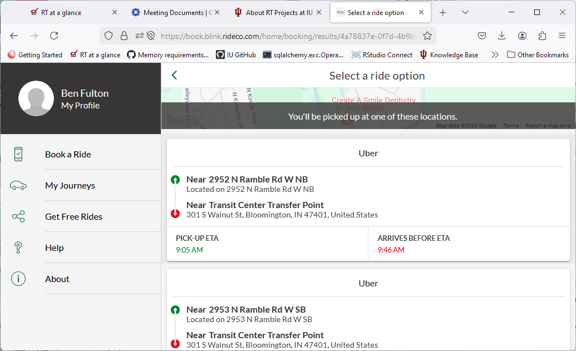
Task: Open map Terms link
Action: pyautogui.click(x=511, y=126)
